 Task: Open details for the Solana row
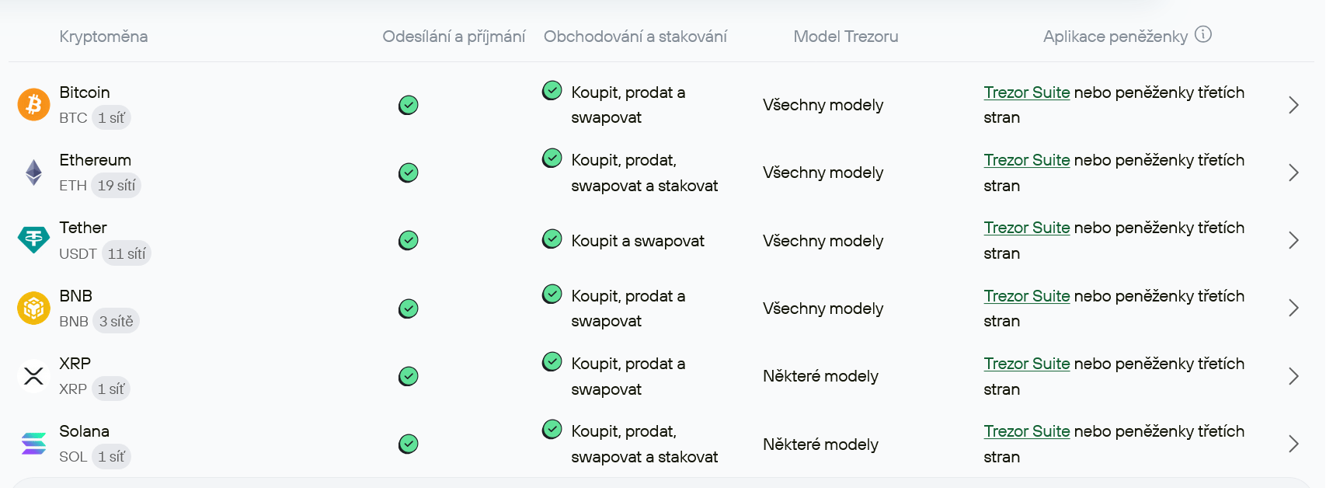(x=1293, y=444)
